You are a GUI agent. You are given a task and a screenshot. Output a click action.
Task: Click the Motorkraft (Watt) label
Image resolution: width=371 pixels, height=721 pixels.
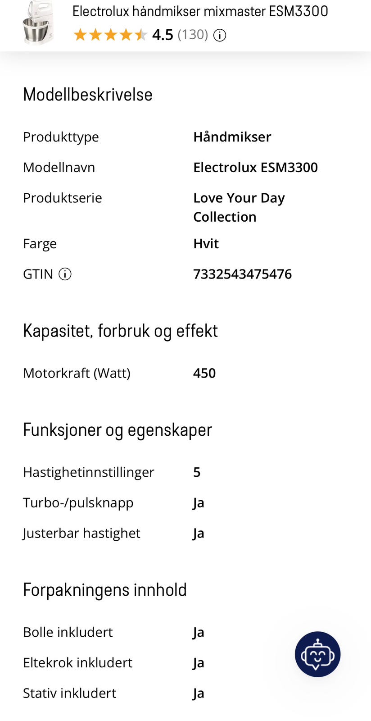click(77, 373)
